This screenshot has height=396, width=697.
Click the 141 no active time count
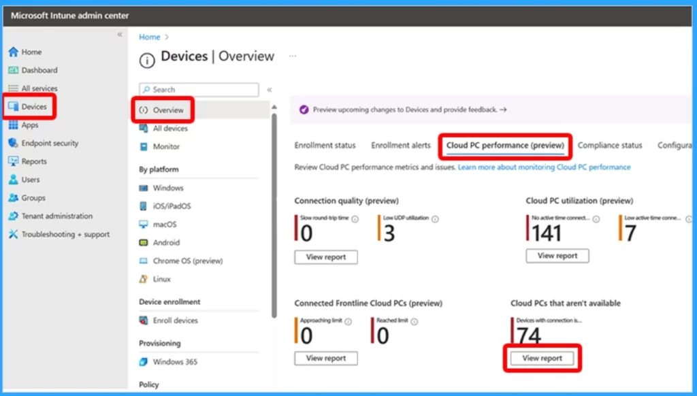(547, 233)
